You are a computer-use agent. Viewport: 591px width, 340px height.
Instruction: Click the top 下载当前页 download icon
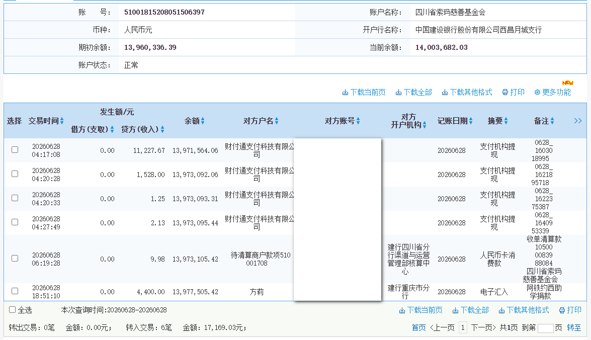[x=345, y=93]
